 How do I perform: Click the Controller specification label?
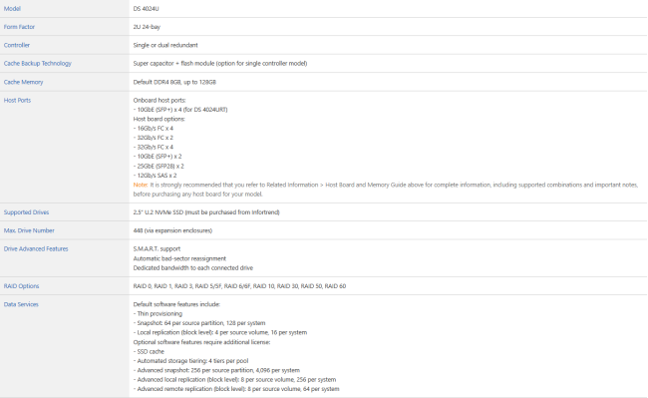click(17, 45)
